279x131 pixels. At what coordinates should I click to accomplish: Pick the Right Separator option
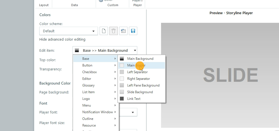(x=138, y=79)
